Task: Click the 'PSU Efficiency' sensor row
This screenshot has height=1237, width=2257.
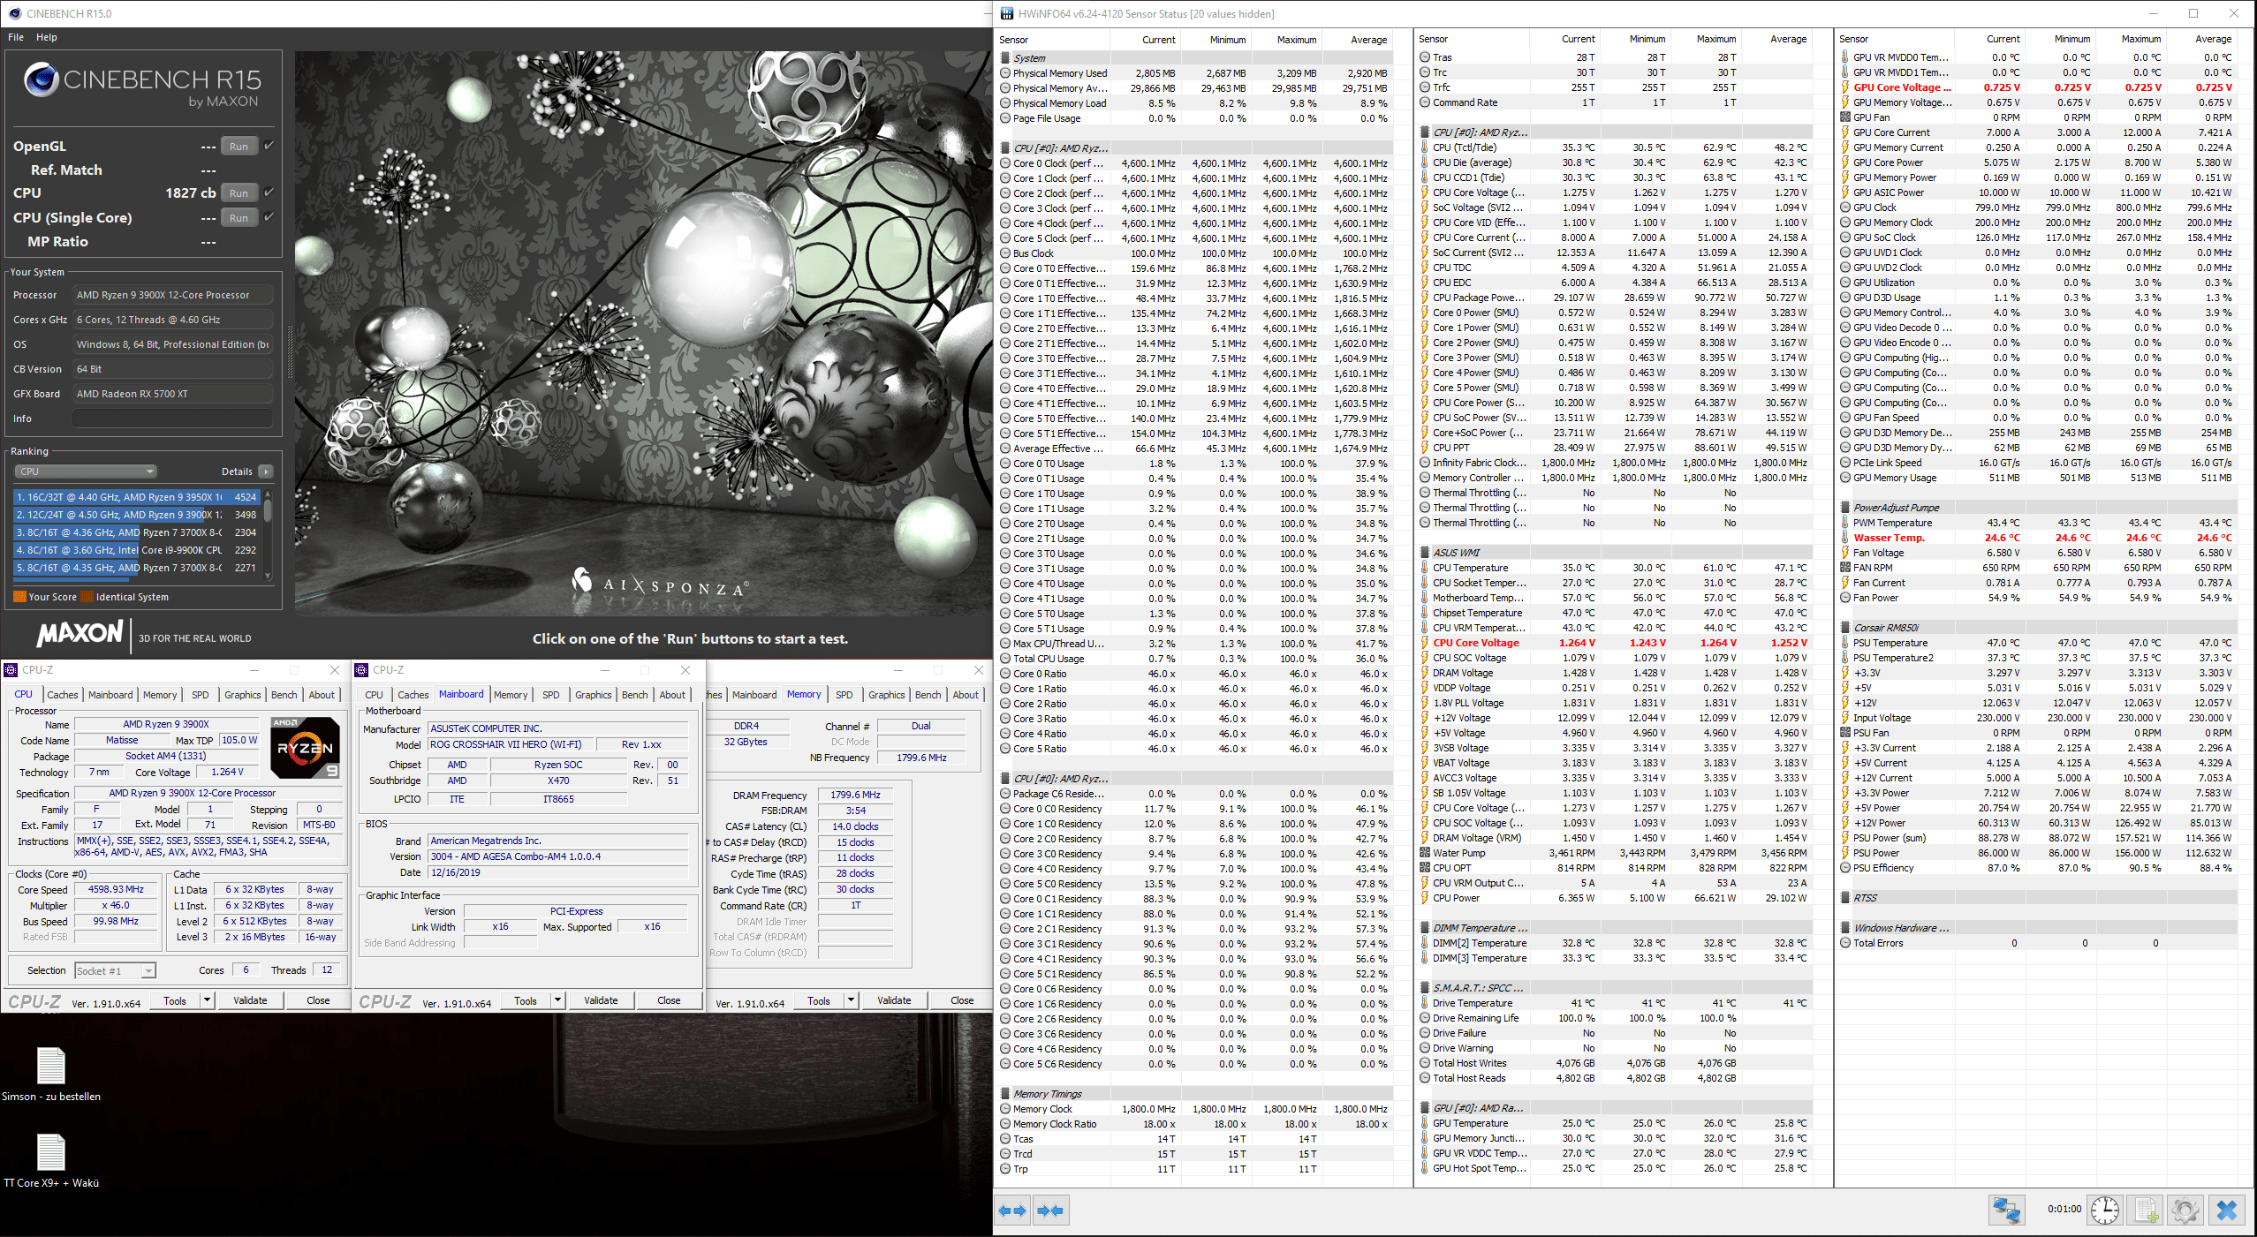Action: coord(2036,868)
